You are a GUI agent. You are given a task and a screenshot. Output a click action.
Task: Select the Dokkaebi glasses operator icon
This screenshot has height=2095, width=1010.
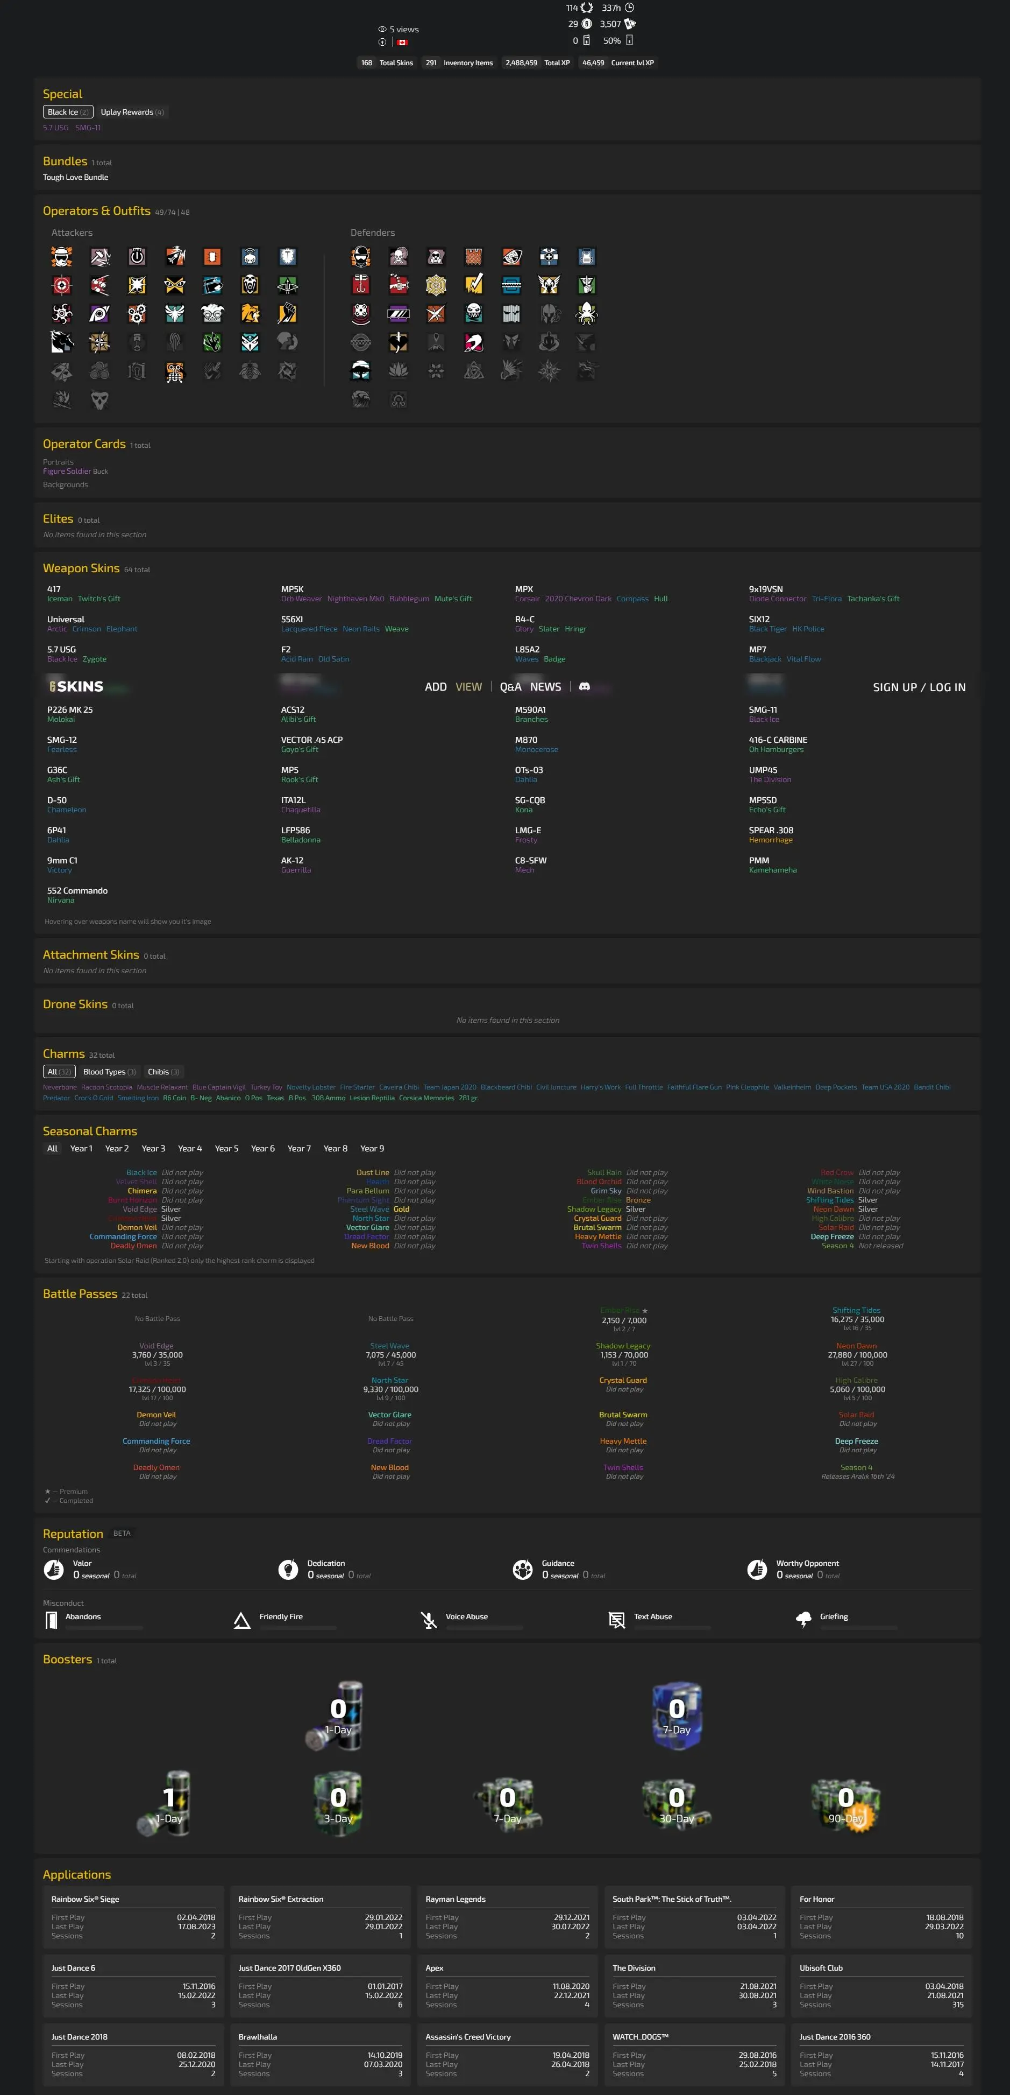pyautogui.click(x=212, y=314)
